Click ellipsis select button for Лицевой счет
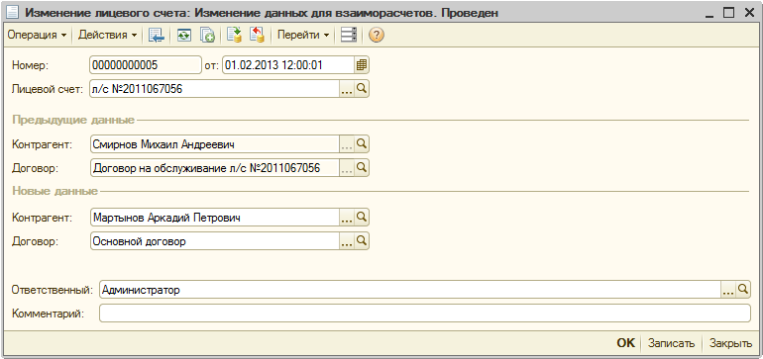763x359 pixels. click(x=347, y=89)
